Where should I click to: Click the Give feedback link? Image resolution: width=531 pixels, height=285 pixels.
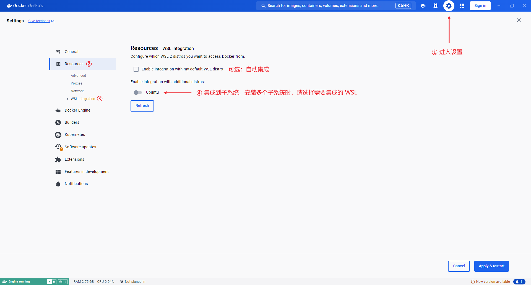(x=39, y=21)
